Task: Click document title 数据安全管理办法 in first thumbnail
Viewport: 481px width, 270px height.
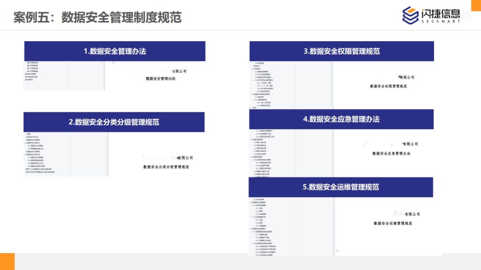Action: (x=161, y=79)
